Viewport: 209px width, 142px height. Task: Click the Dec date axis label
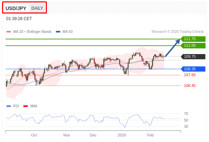(93, 135)
